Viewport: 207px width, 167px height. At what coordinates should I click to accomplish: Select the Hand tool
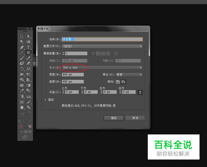tap(22, 107)
